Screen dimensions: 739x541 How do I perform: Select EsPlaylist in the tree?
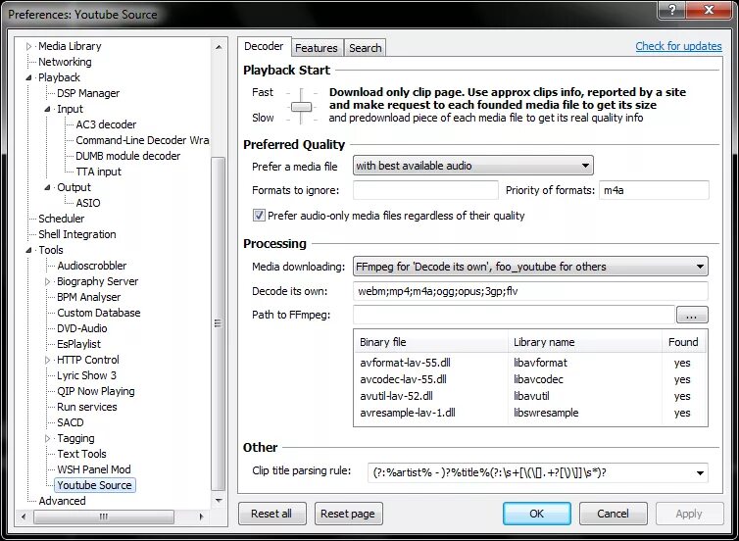pos(78,344)
